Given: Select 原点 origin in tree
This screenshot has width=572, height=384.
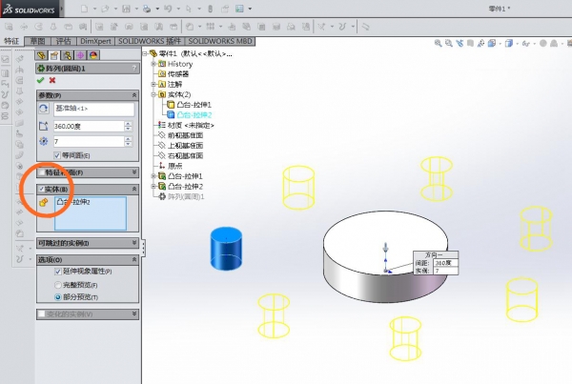Looking at the screenshot, I should pos(175,166).
